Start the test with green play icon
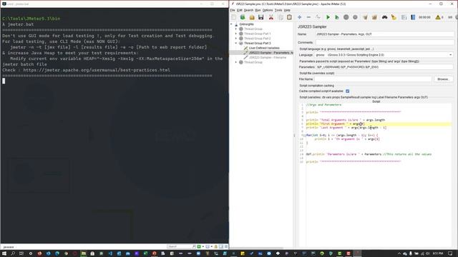This screenshot has height=257, width=458. click(x=328, y=17)
